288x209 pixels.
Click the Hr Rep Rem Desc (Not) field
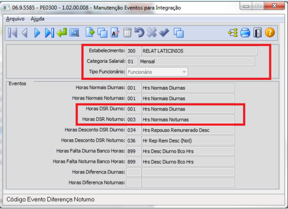point(188,140)
